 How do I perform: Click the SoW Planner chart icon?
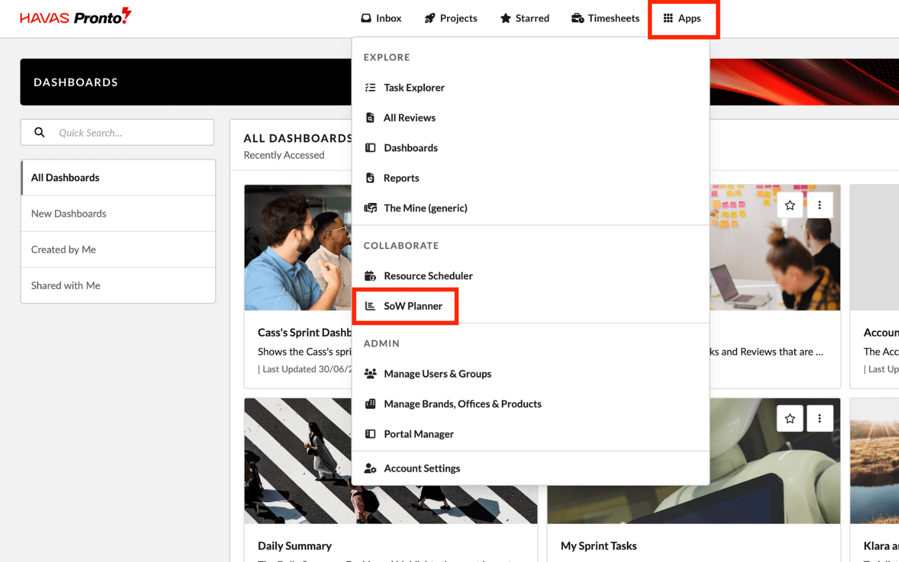[370, 306]
